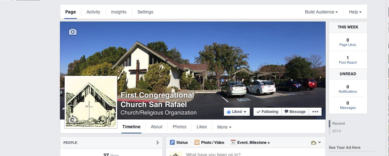Expand the People section chevron
389x156 pixels.
[157, 143]
